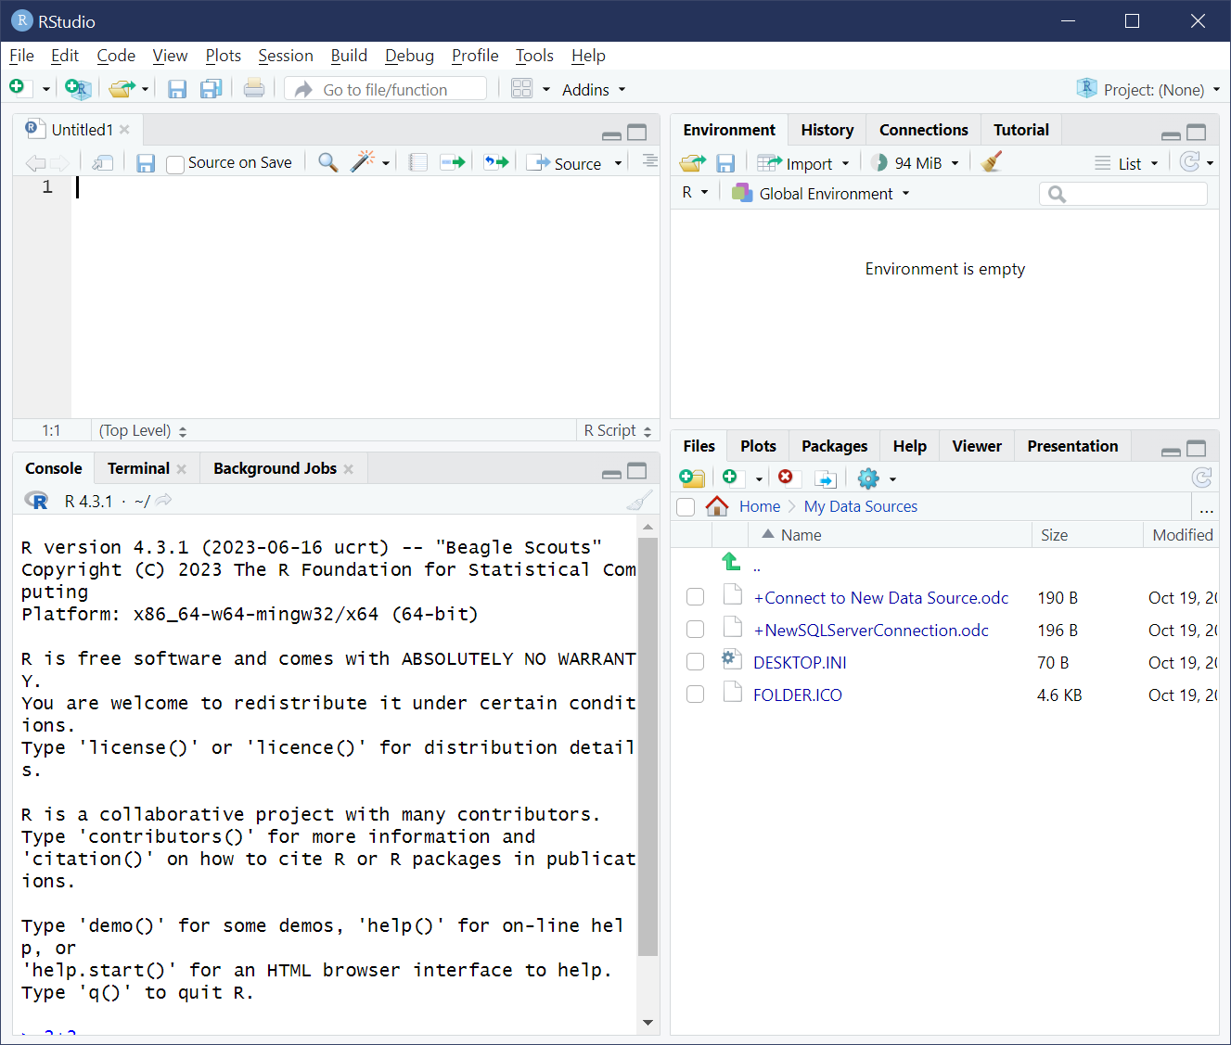Open code tools magic wand

362,161
